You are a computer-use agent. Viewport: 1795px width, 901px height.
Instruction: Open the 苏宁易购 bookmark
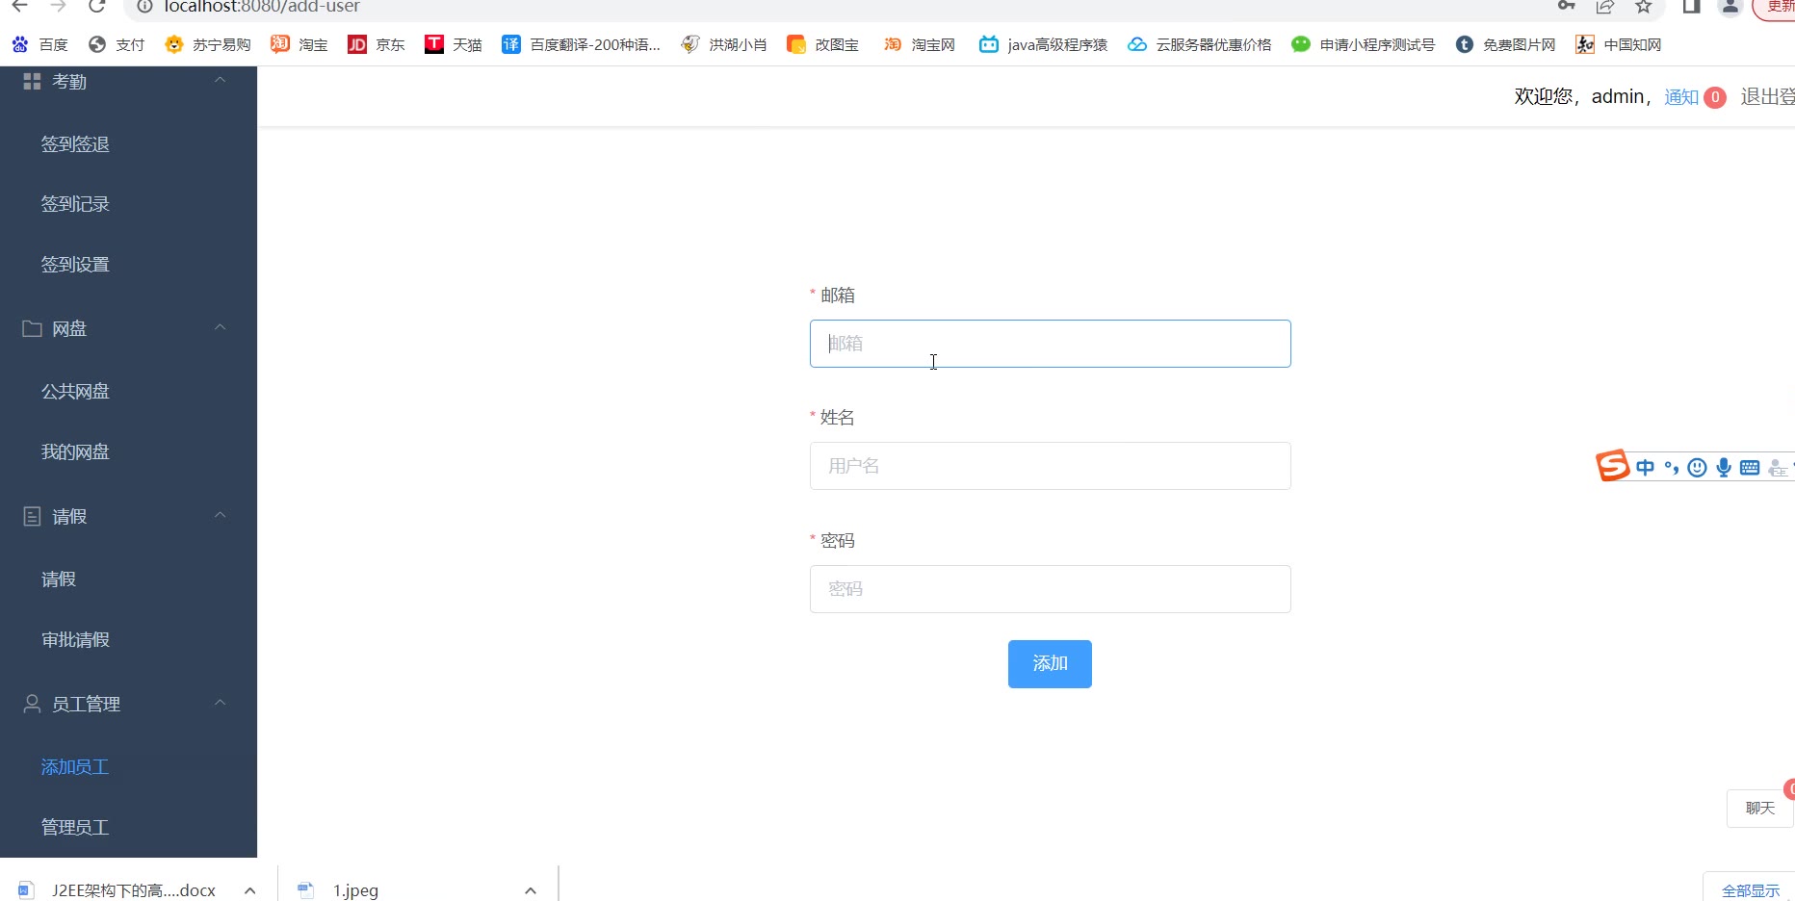207,44
